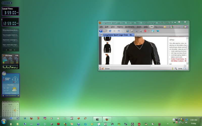This screenshot has height=126, width=202.
Task: Launch Firefox from the quick launch row
Action: tap(31, 118)
